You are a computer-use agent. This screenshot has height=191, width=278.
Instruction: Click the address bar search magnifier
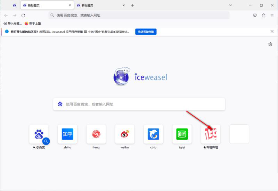(52, 15)
